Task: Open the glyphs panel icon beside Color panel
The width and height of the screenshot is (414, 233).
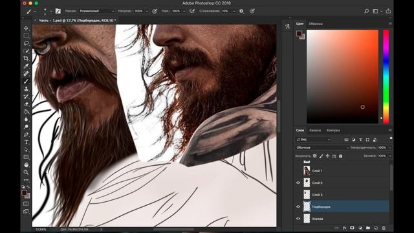Action: [287, 27]
